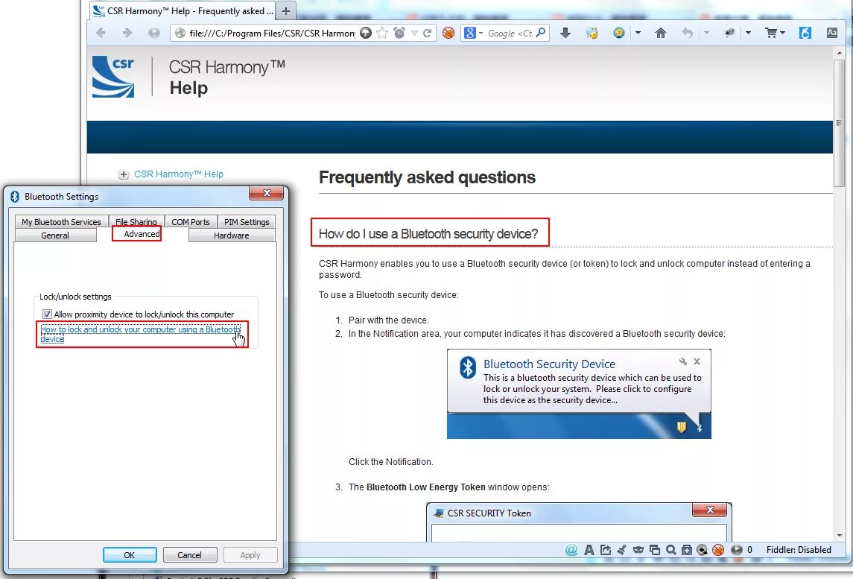The height and width of the screenshot is (579, 853).
Task: Click inside the address bar URL field
Action: (272, 34)
